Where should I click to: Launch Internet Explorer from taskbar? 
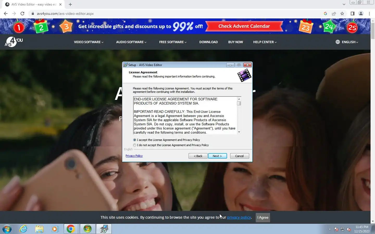(23, 229)
